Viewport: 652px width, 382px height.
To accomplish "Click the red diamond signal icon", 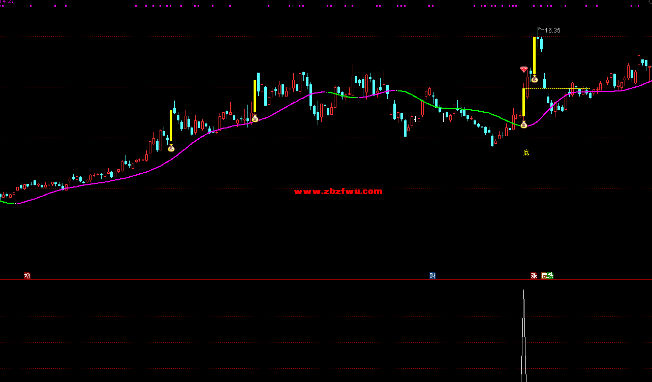I will tap(524, 69).
